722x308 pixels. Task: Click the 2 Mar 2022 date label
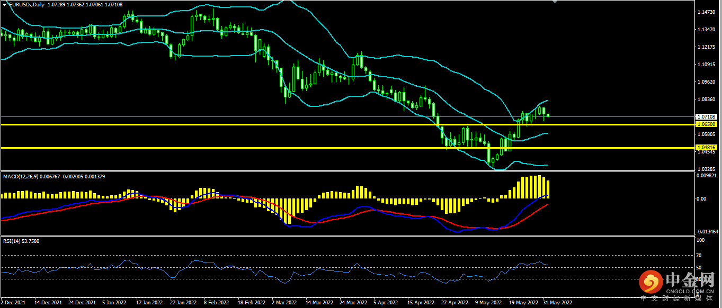(284, 303)
